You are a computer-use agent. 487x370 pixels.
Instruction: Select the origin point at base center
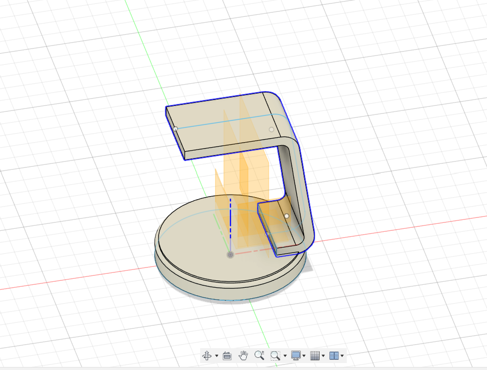pos(230,255)
